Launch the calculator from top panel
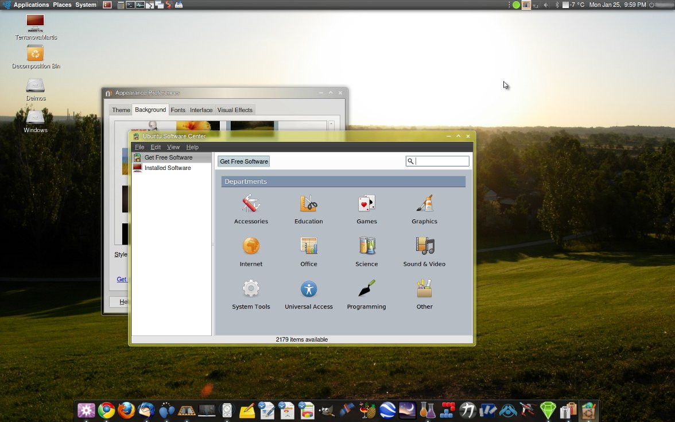Viewport: 675px width, 422px height. coord(121,5)
